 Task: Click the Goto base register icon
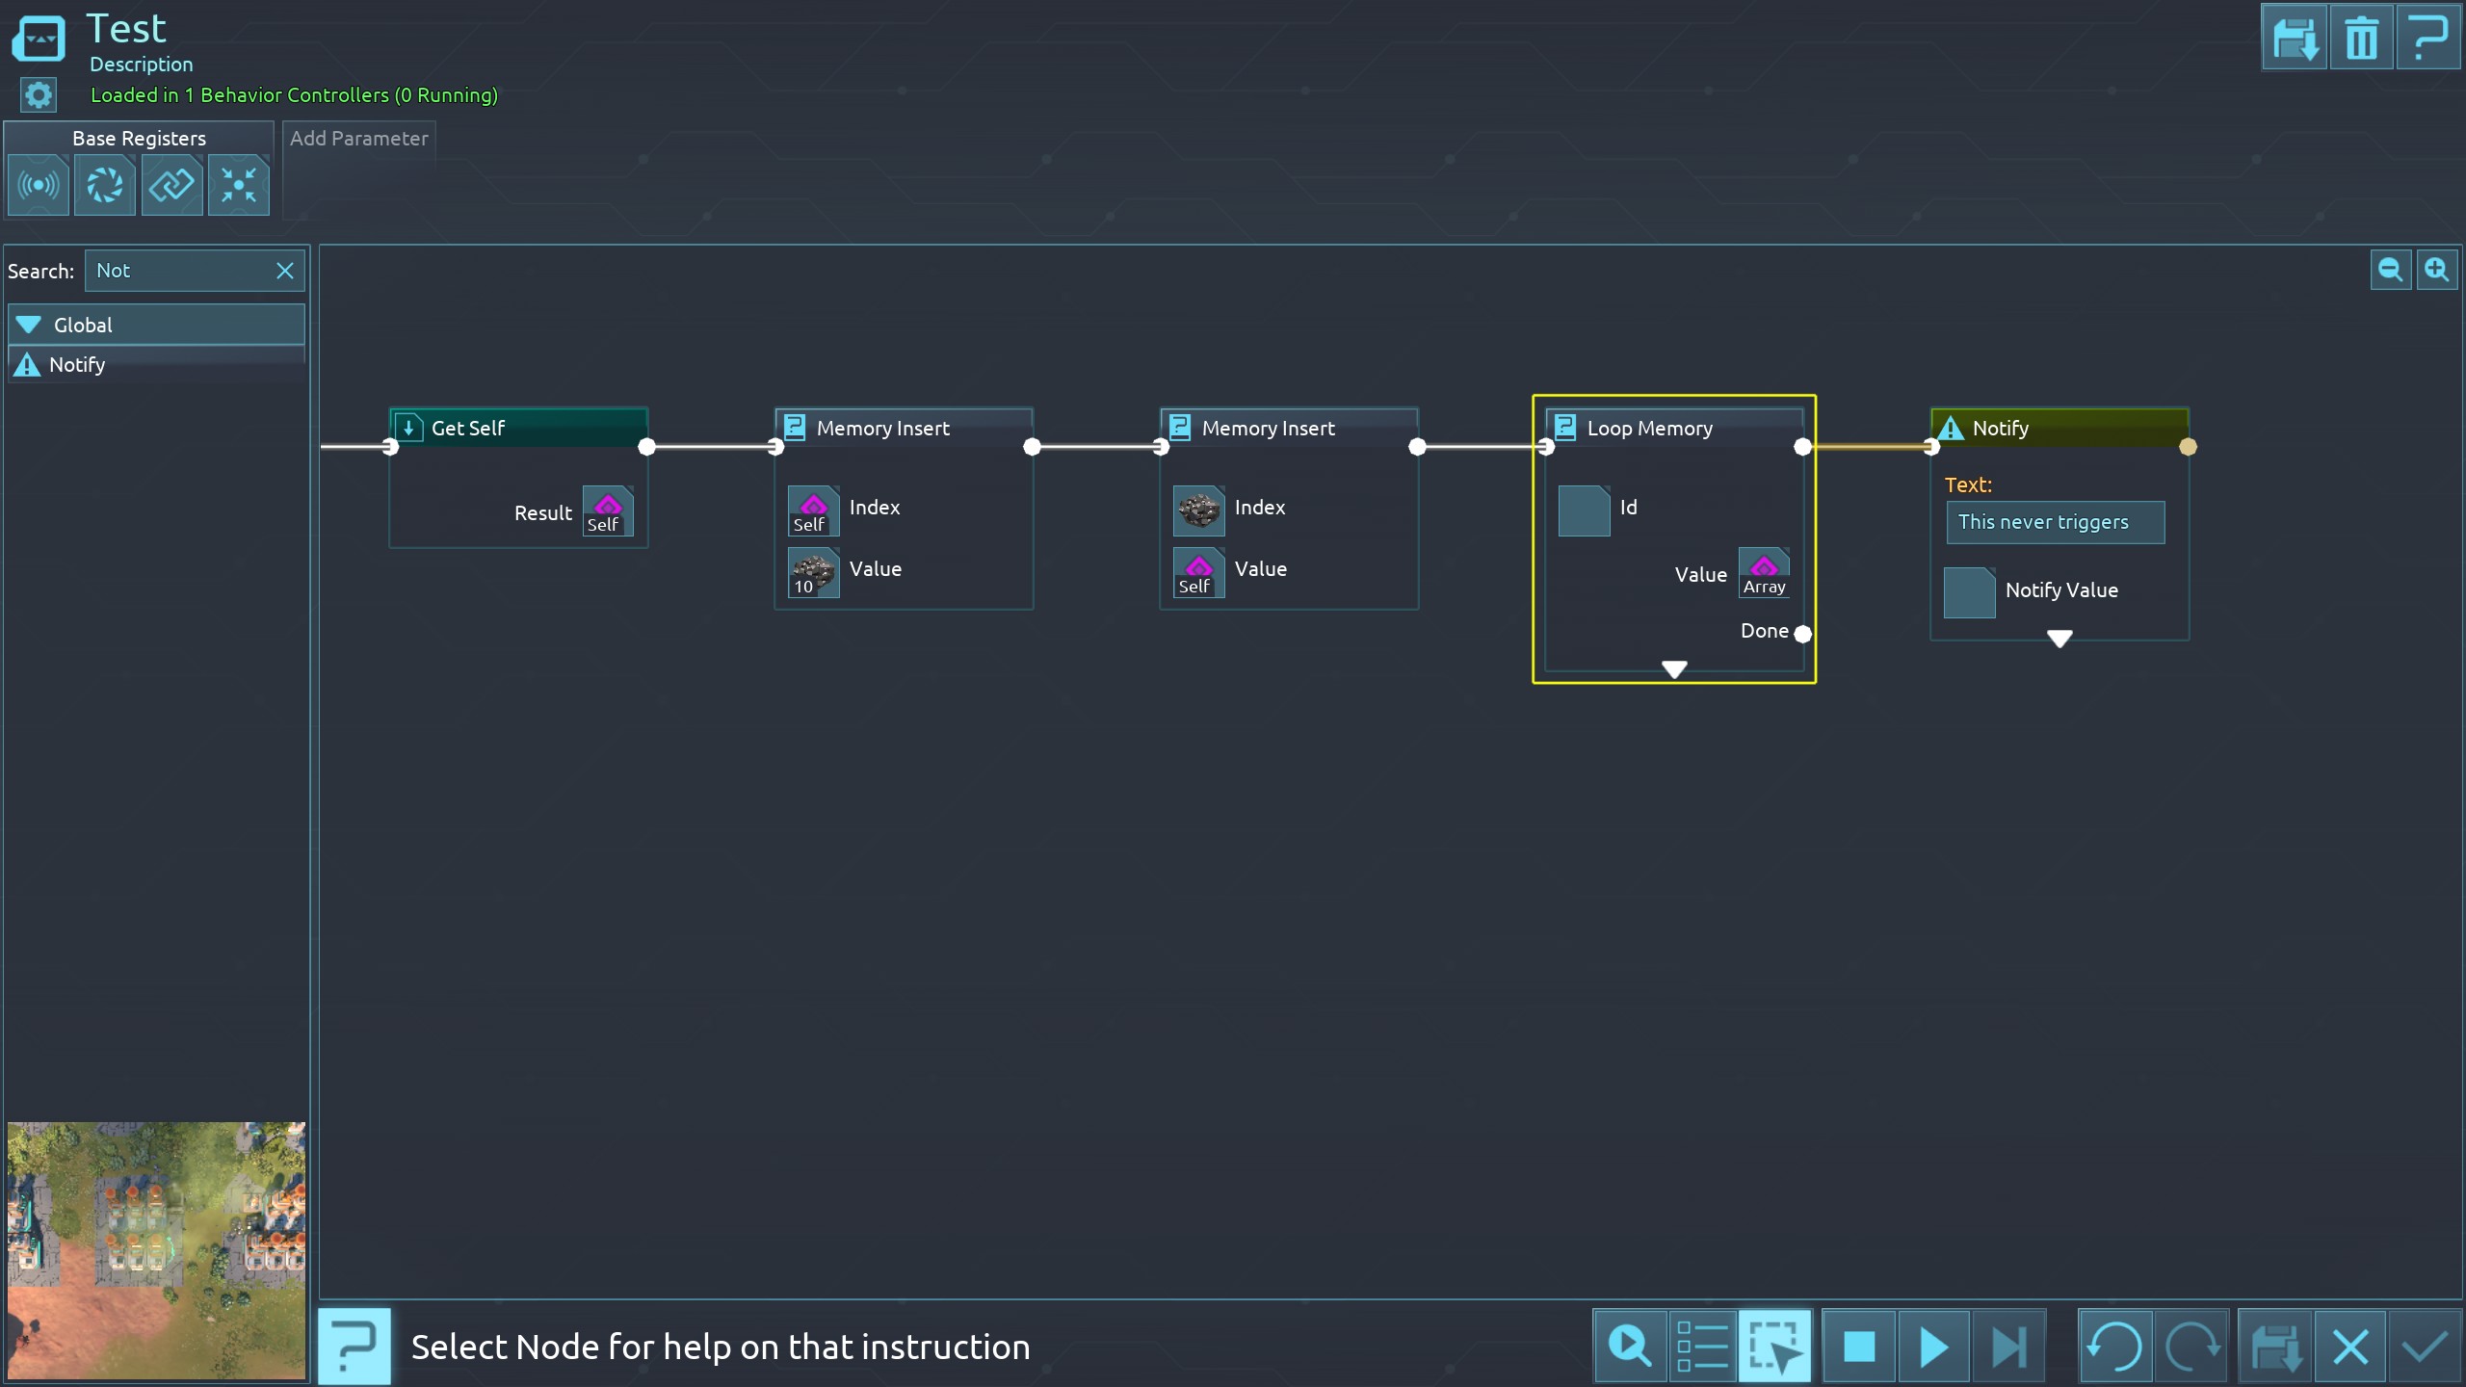(238, 185)
